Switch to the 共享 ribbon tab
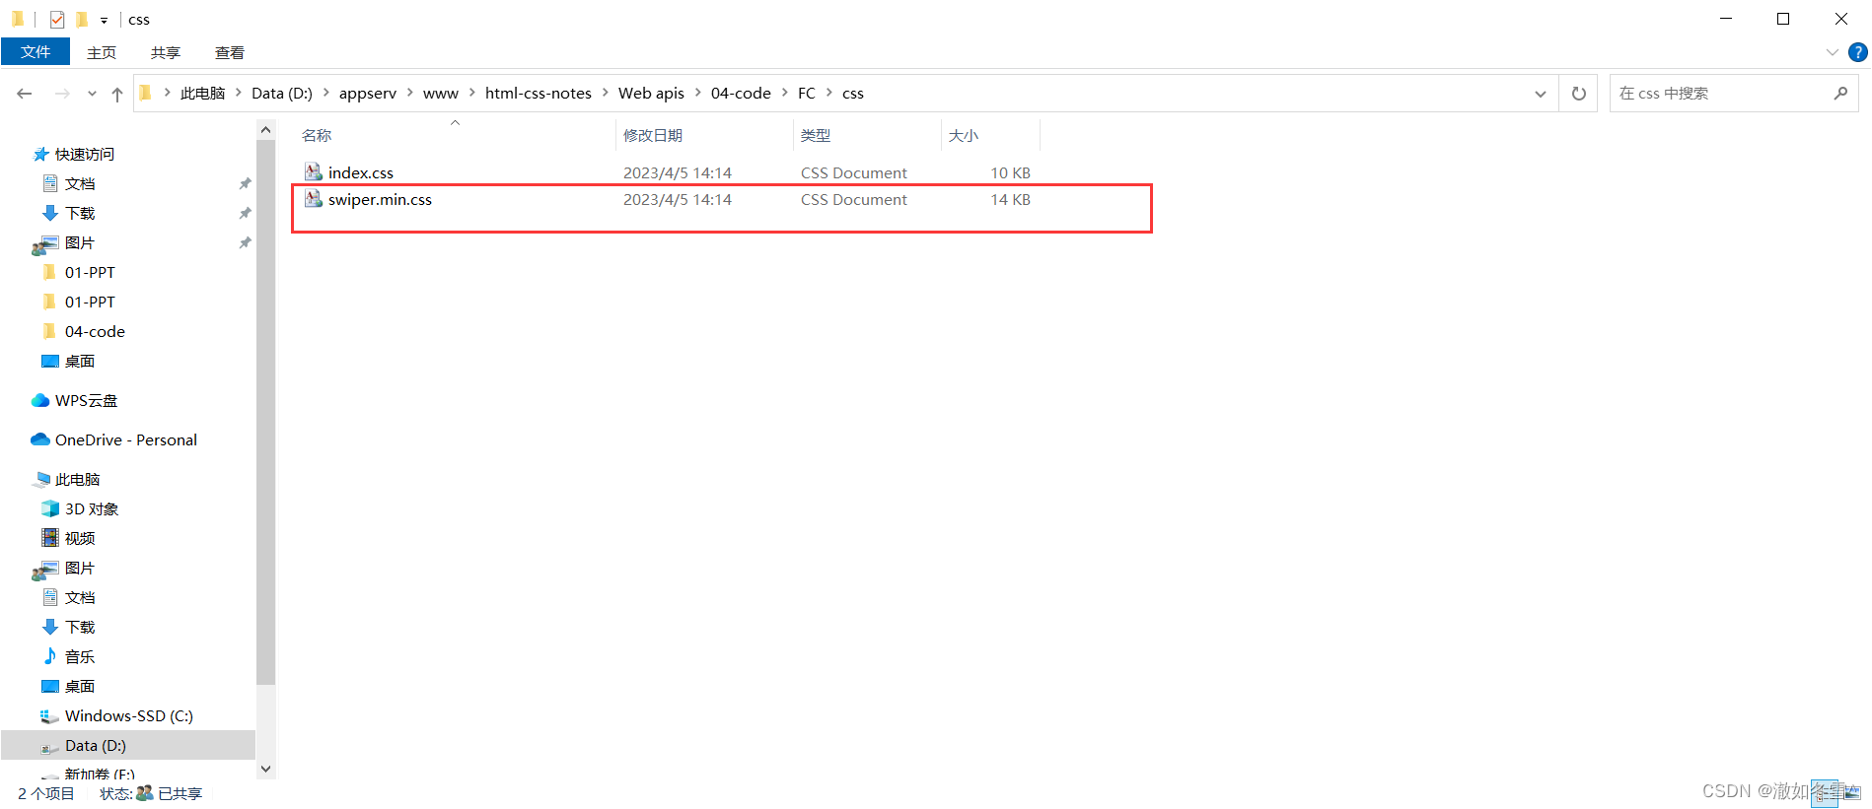The image size is (1872, 809). pyautogui.click(x=166, y=52)
